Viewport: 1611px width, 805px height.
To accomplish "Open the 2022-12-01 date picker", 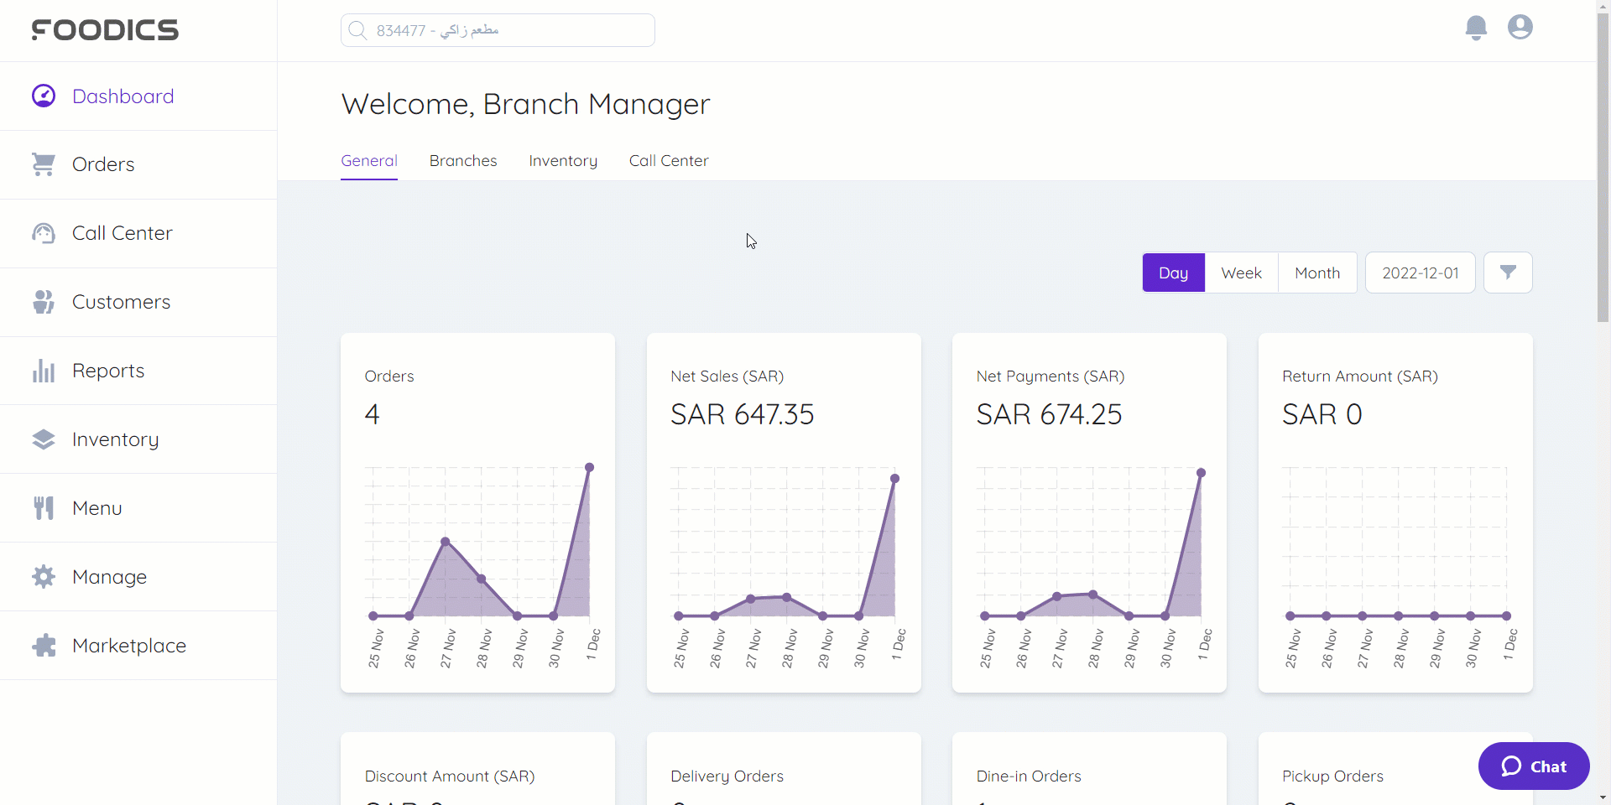I will (1420, 273).
